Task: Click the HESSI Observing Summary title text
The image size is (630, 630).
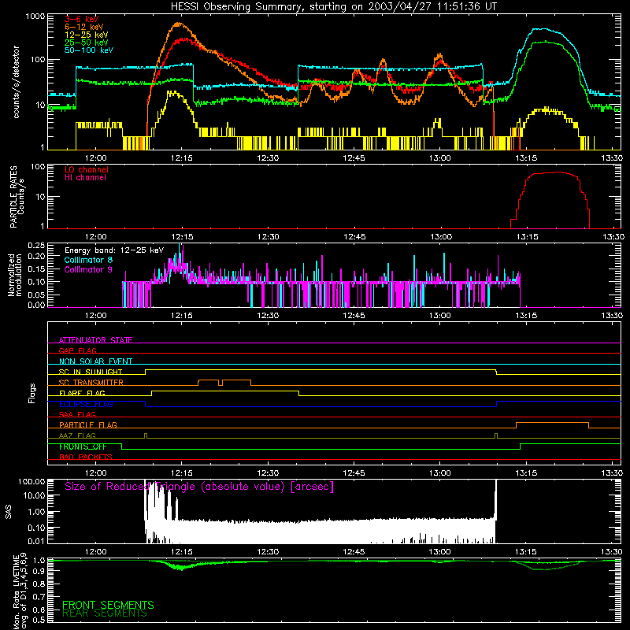Action: point(333,7)
